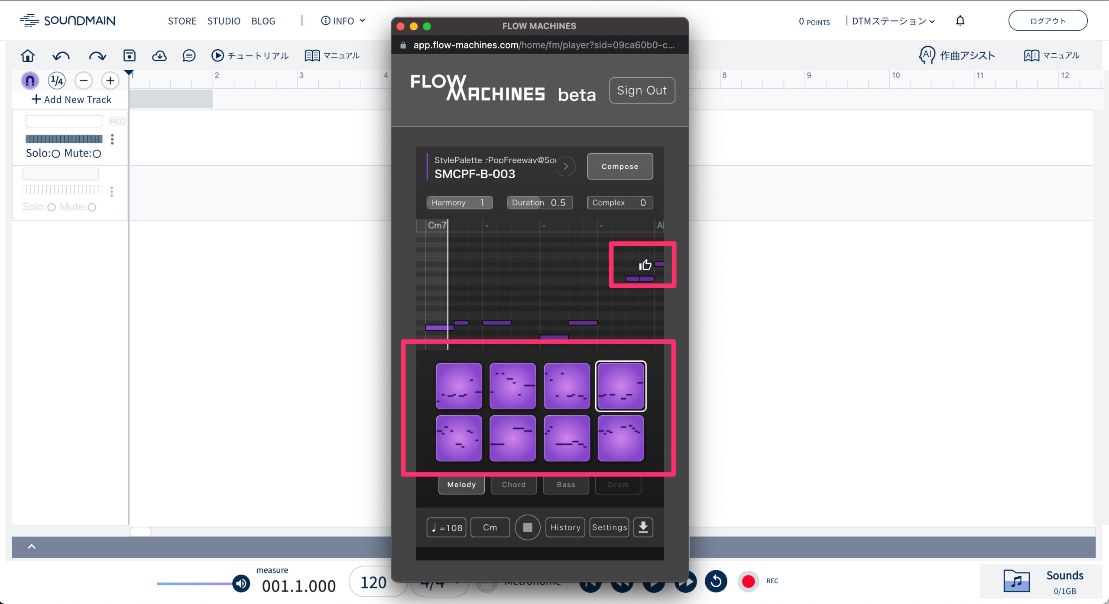Click the master volume speaker icon

(x=241, y=584)
